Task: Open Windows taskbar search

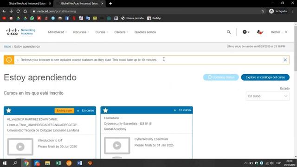Action: coord(15,163)
